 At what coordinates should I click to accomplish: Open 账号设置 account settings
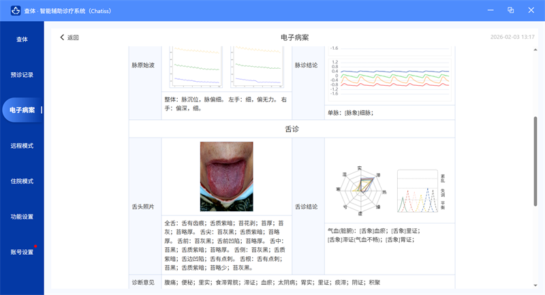click(x=22, y=252)
